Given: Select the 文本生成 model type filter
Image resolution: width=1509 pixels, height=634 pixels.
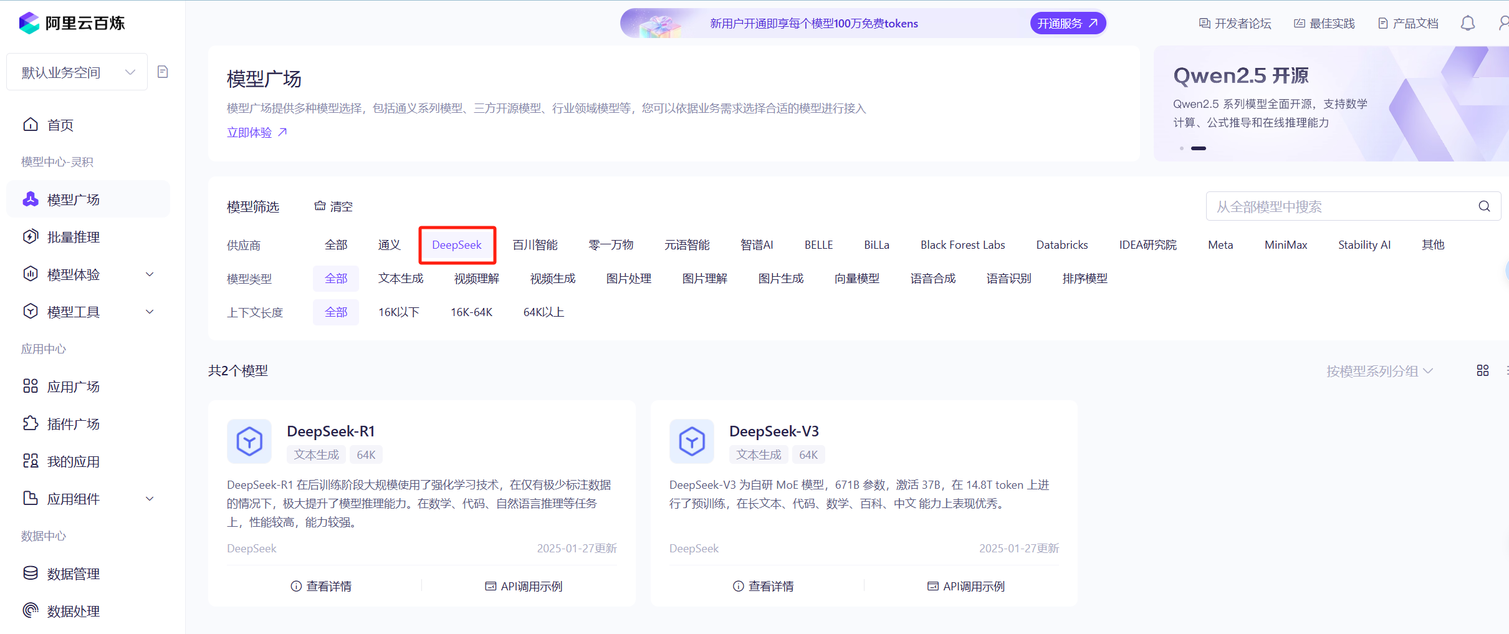Looking at the screenshot, I should coord(401,279).
